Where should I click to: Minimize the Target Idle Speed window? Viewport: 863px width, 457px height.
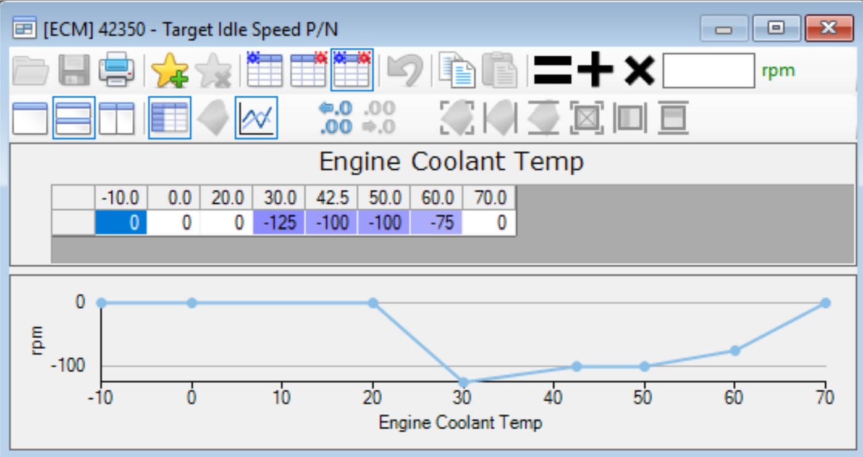tap(724, 28)
